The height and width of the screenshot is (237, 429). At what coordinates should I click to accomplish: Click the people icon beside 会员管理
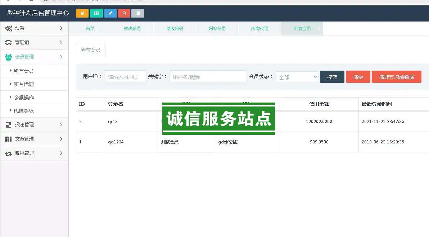tap(8, 57)
